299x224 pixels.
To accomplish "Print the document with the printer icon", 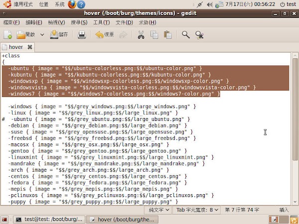I will (x=82, y=35).
